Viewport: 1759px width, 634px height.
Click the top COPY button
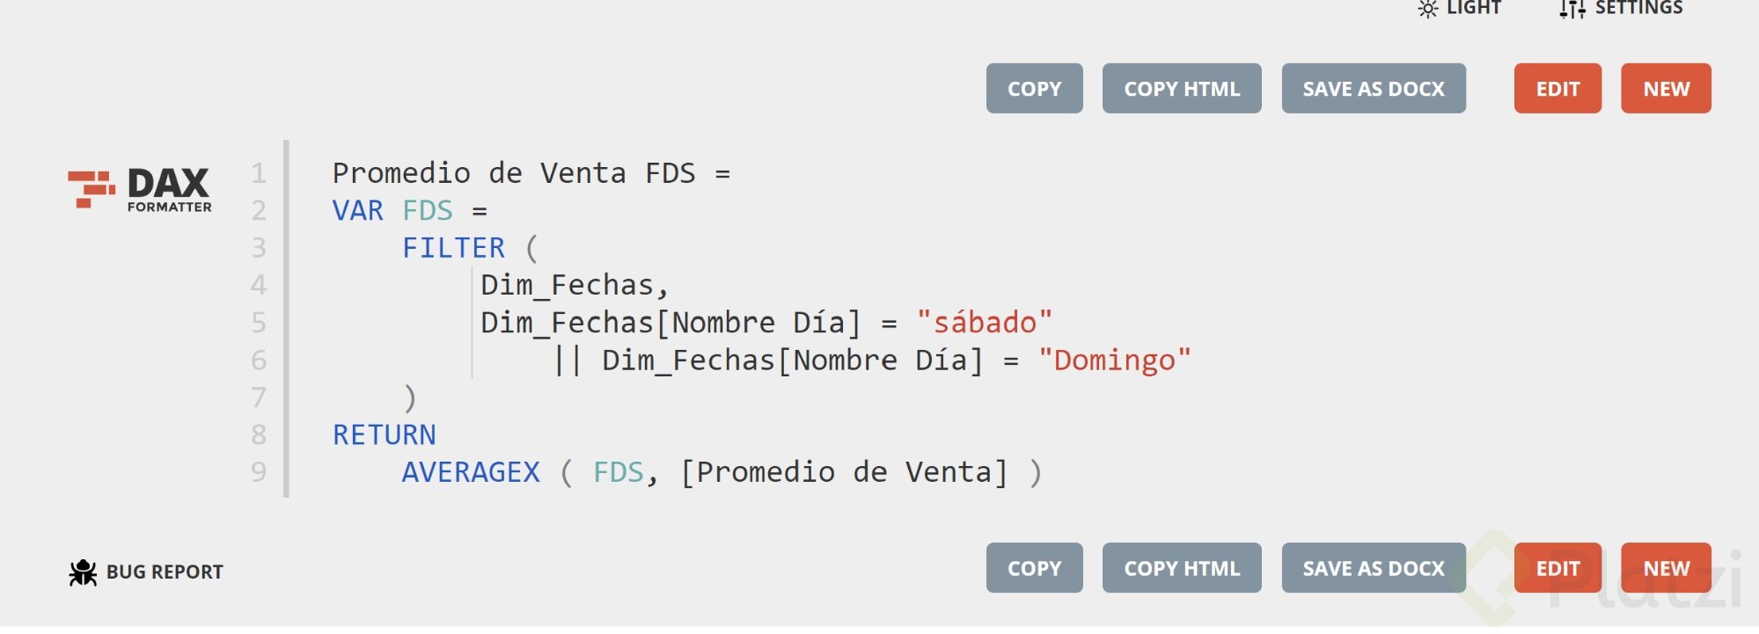1034,88
